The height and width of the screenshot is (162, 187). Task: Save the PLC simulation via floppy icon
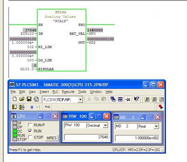[x=29, y=99]
